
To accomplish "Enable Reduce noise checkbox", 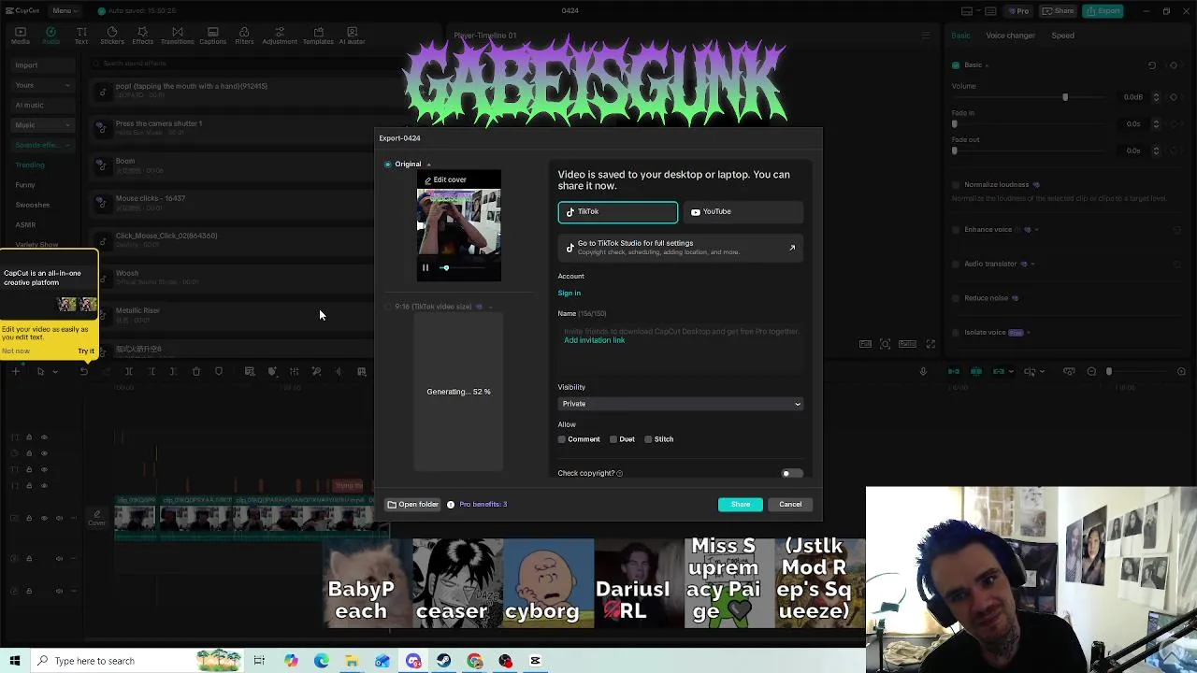I will coord(955,298).
